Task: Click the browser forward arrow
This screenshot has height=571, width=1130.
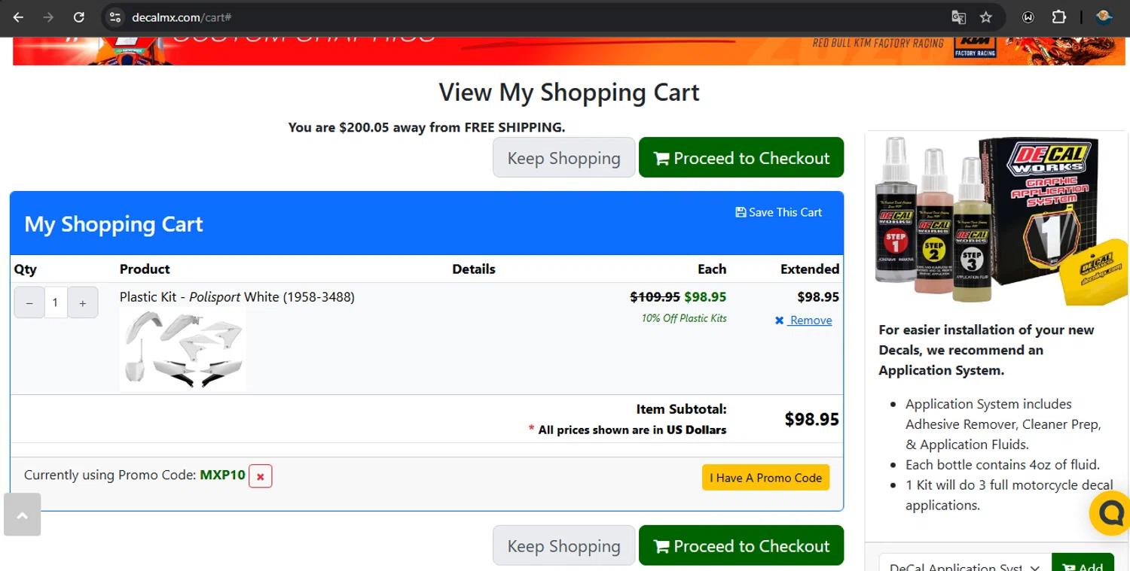Action: 48,17
